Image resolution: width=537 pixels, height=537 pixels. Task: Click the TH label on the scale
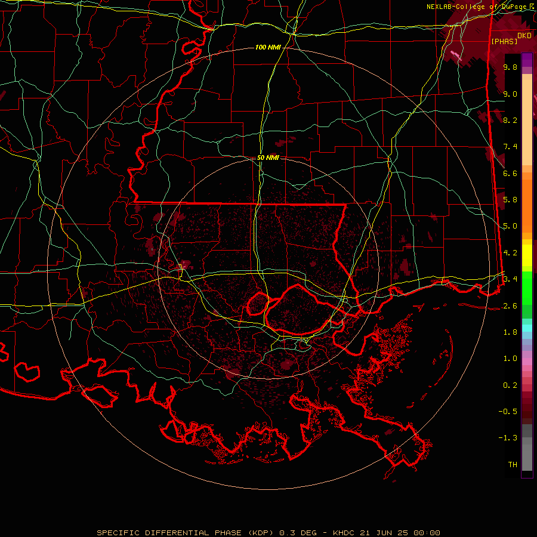513,465
